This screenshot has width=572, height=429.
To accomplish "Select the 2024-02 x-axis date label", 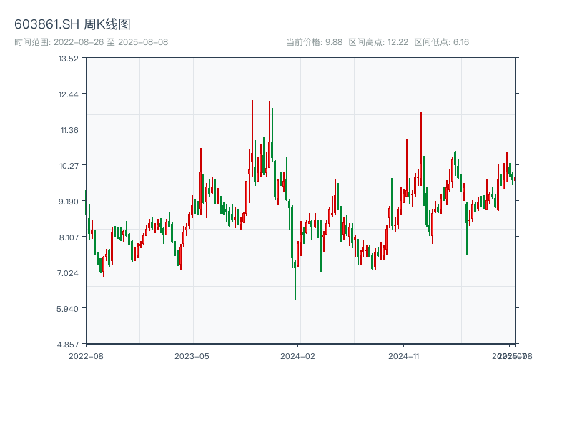I will 297,355.
